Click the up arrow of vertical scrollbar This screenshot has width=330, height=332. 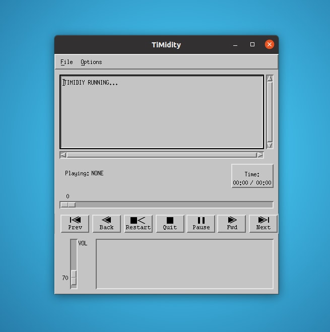pyautogui.click(x=270, y=79)
